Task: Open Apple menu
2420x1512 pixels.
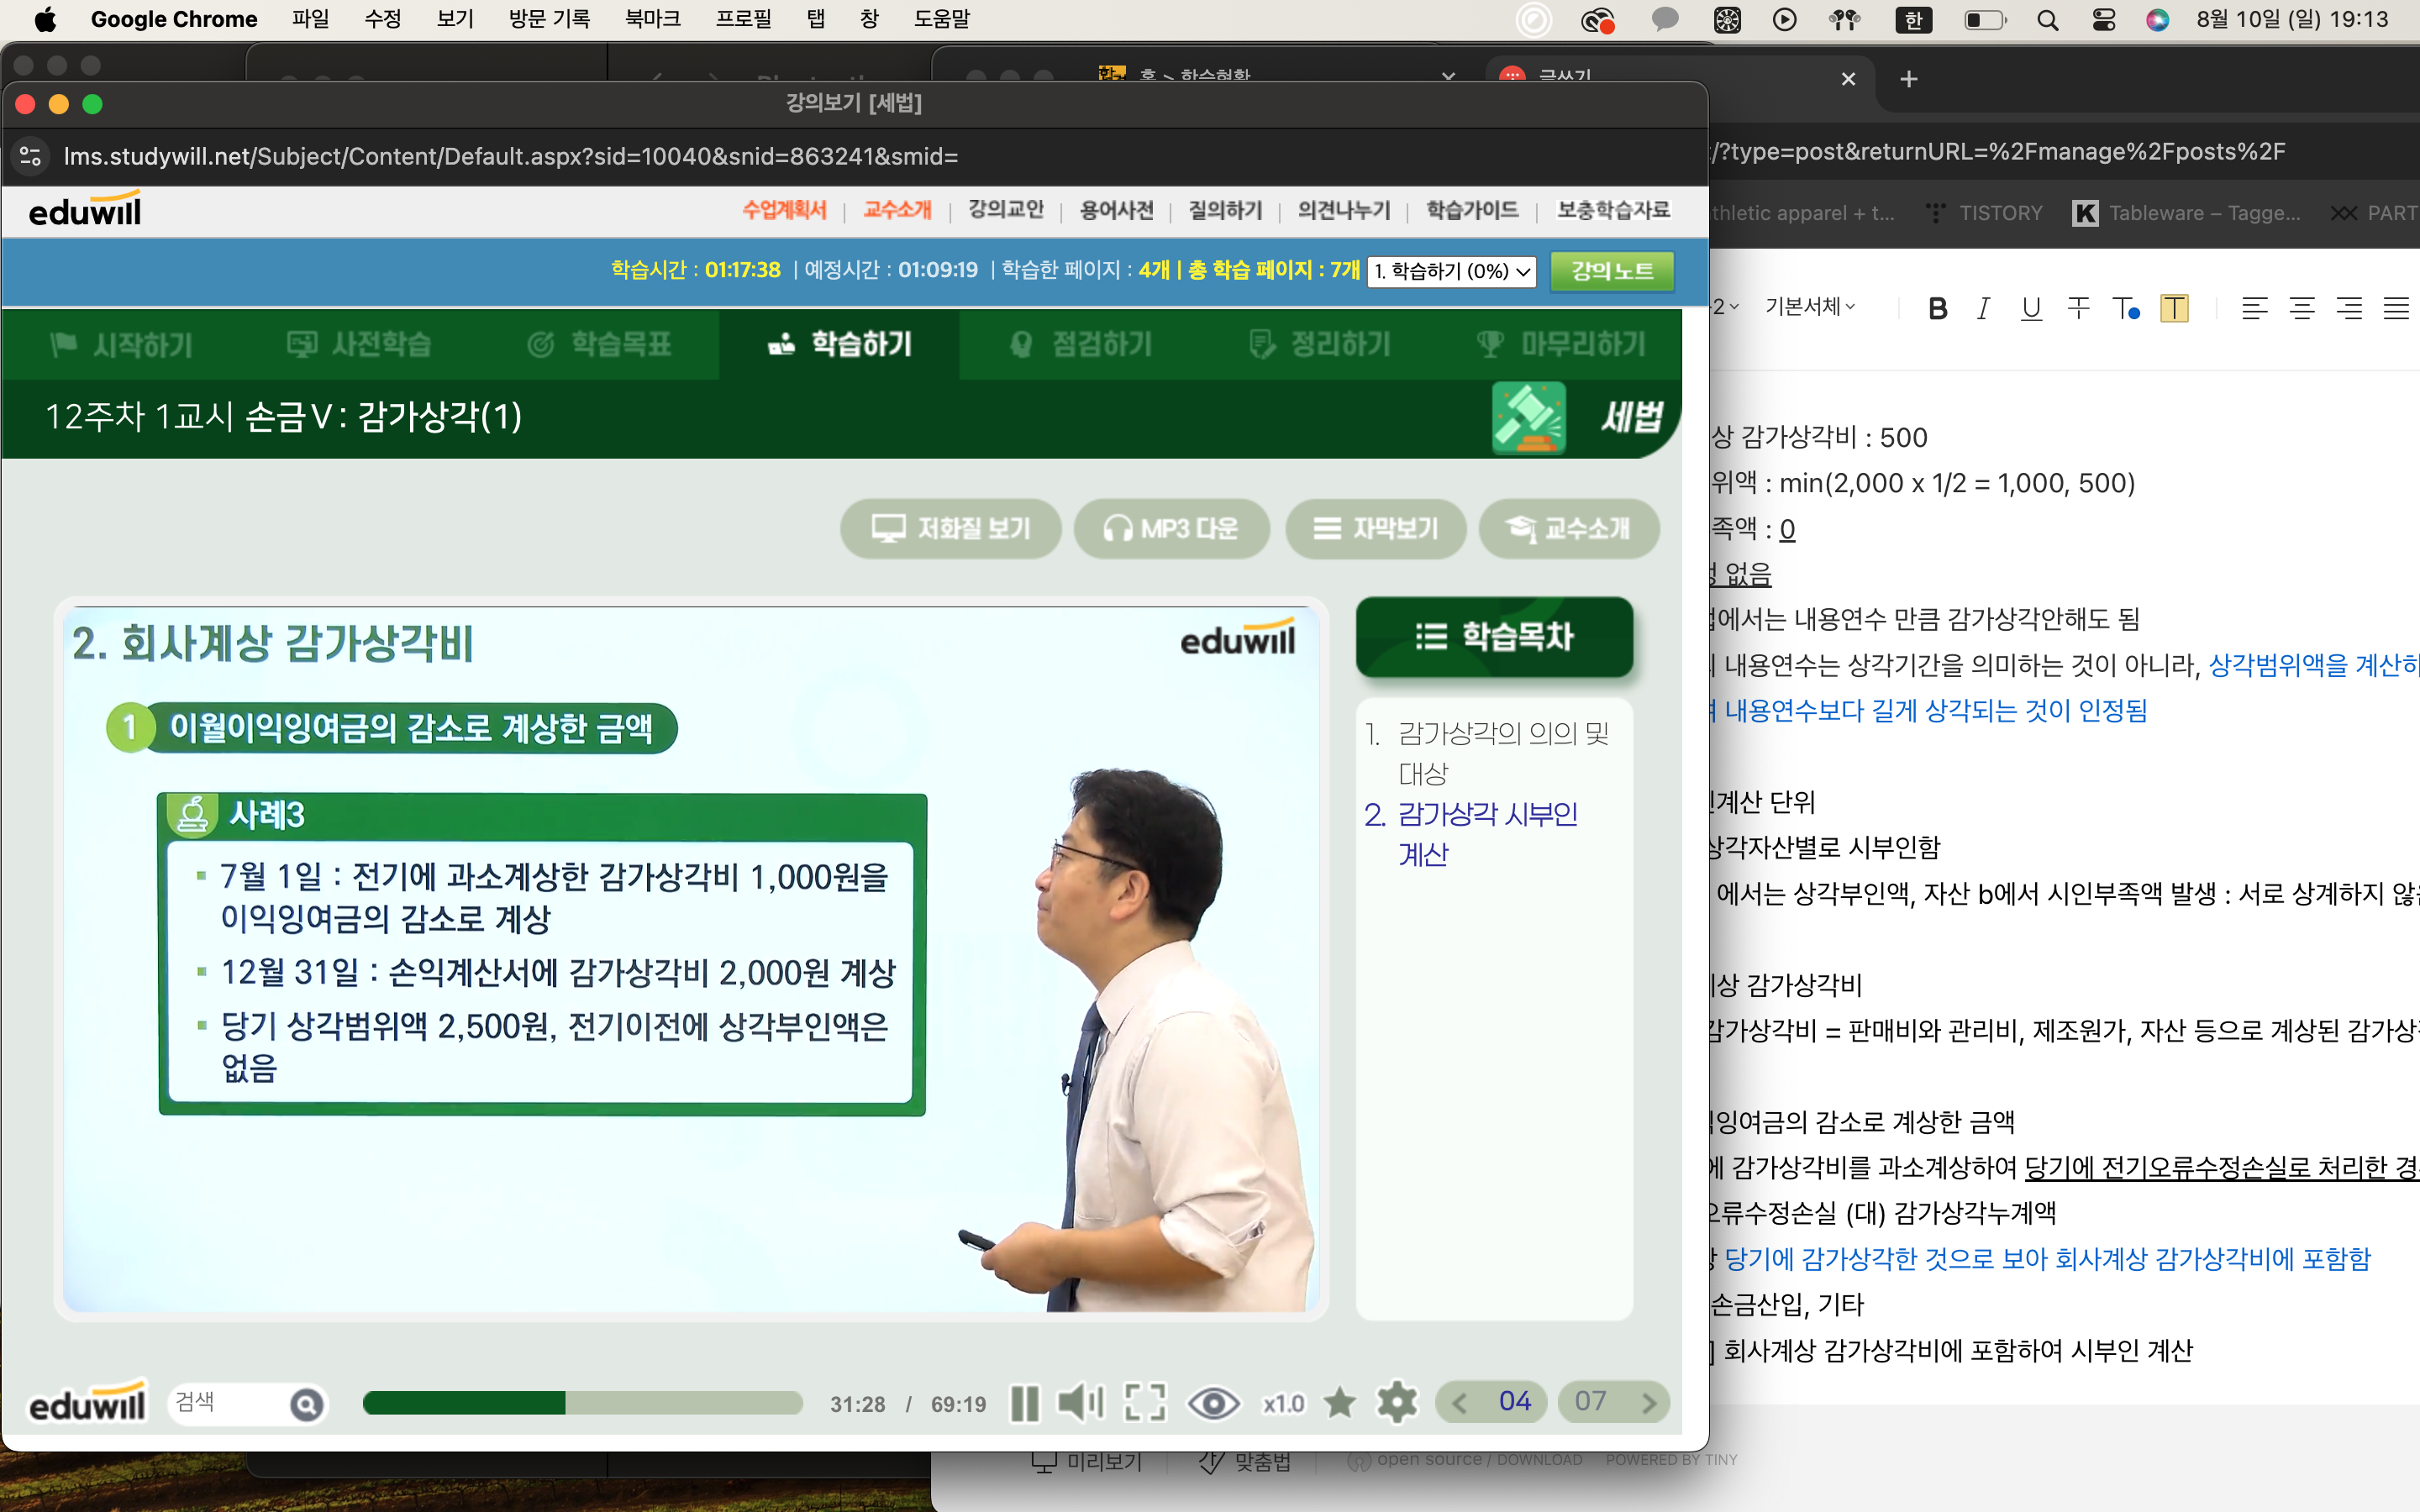Action: (x=45, y=19)
